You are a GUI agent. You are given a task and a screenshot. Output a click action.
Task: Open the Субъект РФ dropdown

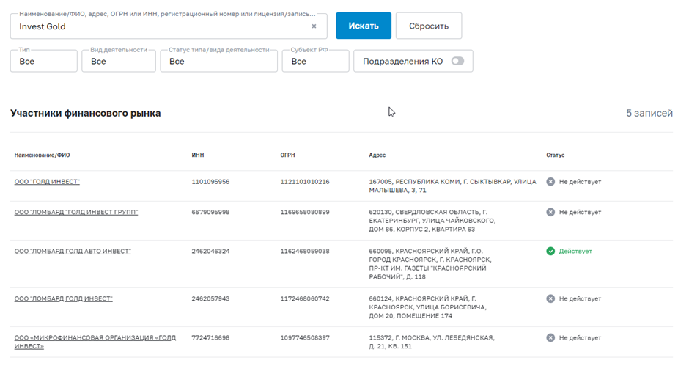tap(315, 61)
